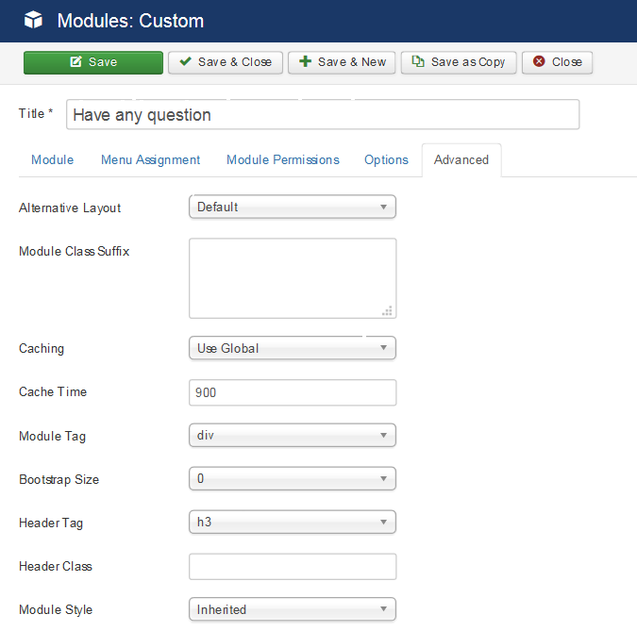The image size is (637, 631).
Task: Open the Module Tag div dropdown
Action: [293, 435]
